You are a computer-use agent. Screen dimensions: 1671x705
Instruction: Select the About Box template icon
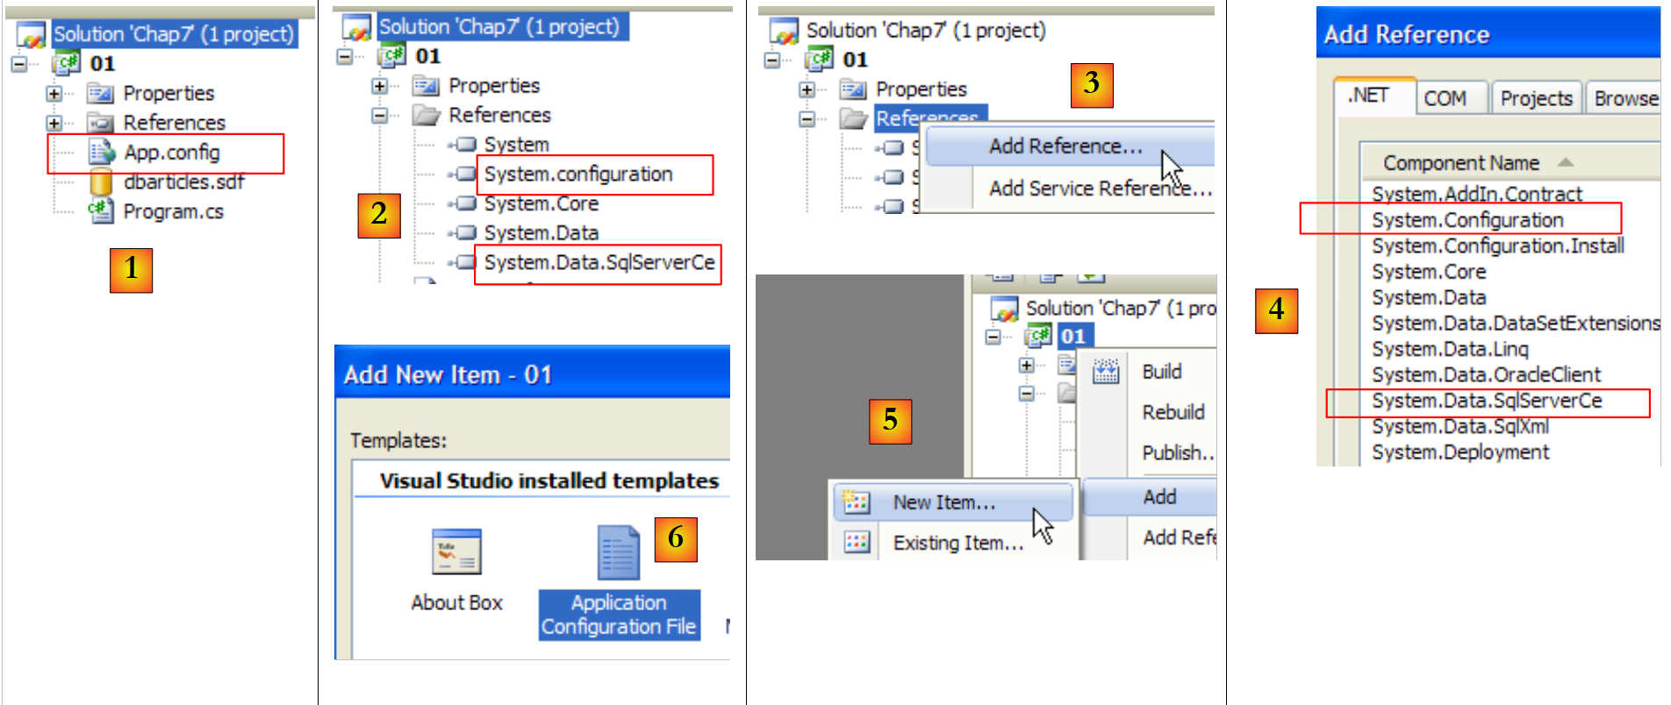click(456, 552)
